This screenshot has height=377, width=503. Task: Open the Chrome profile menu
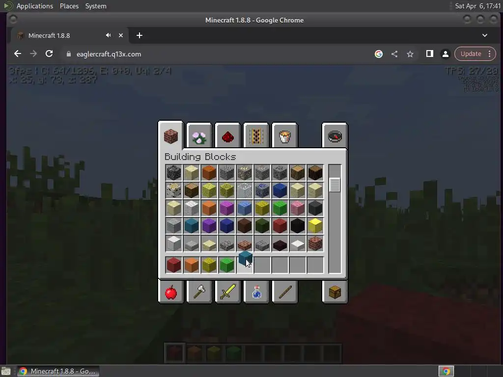[445, 54]
